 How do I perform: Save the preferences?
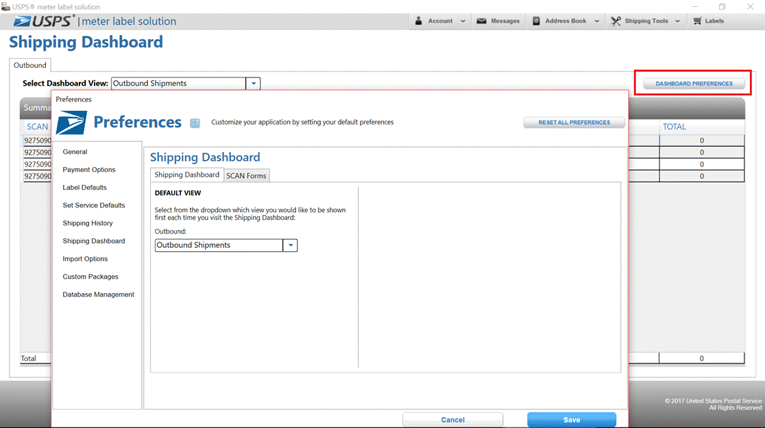(x=571, y=420)
